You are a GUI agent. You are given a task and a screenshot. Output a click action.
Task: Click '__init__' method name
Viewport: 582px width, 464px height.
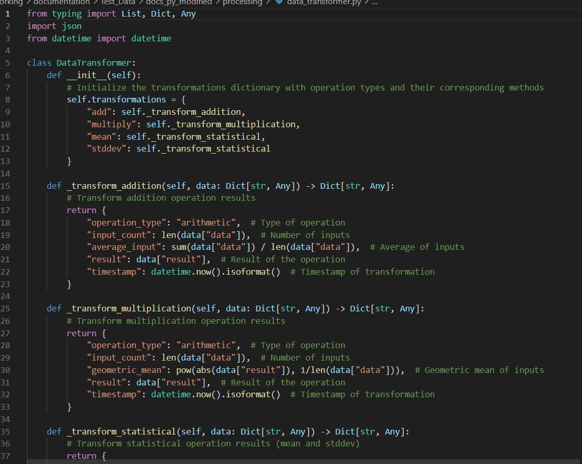tap(86, 76)
